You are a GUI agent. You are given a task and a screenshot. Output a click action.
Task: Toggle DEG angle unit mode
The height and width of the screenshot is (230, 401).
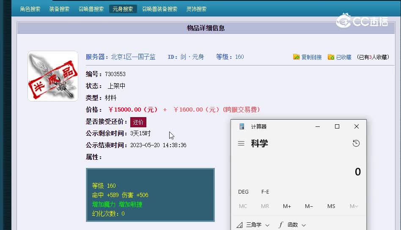(x=243, y=192)
